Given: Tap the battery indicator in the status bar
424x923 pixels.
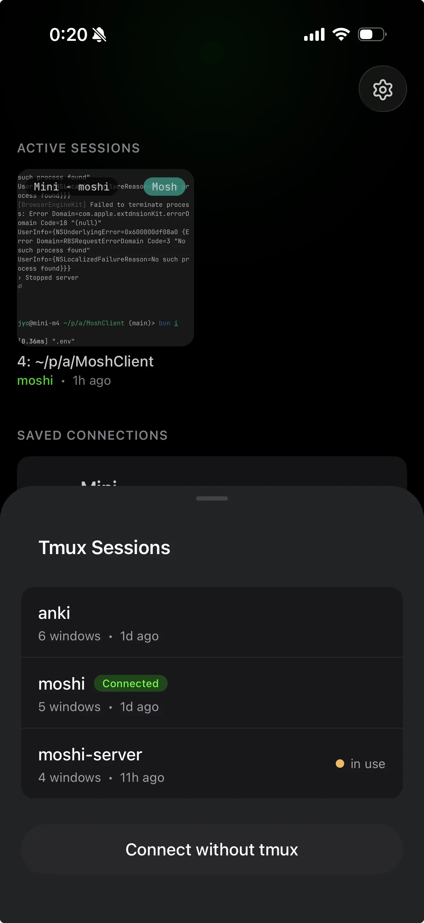Looking at the screenshot, I should pyautogui.click(x=371, y=34).
